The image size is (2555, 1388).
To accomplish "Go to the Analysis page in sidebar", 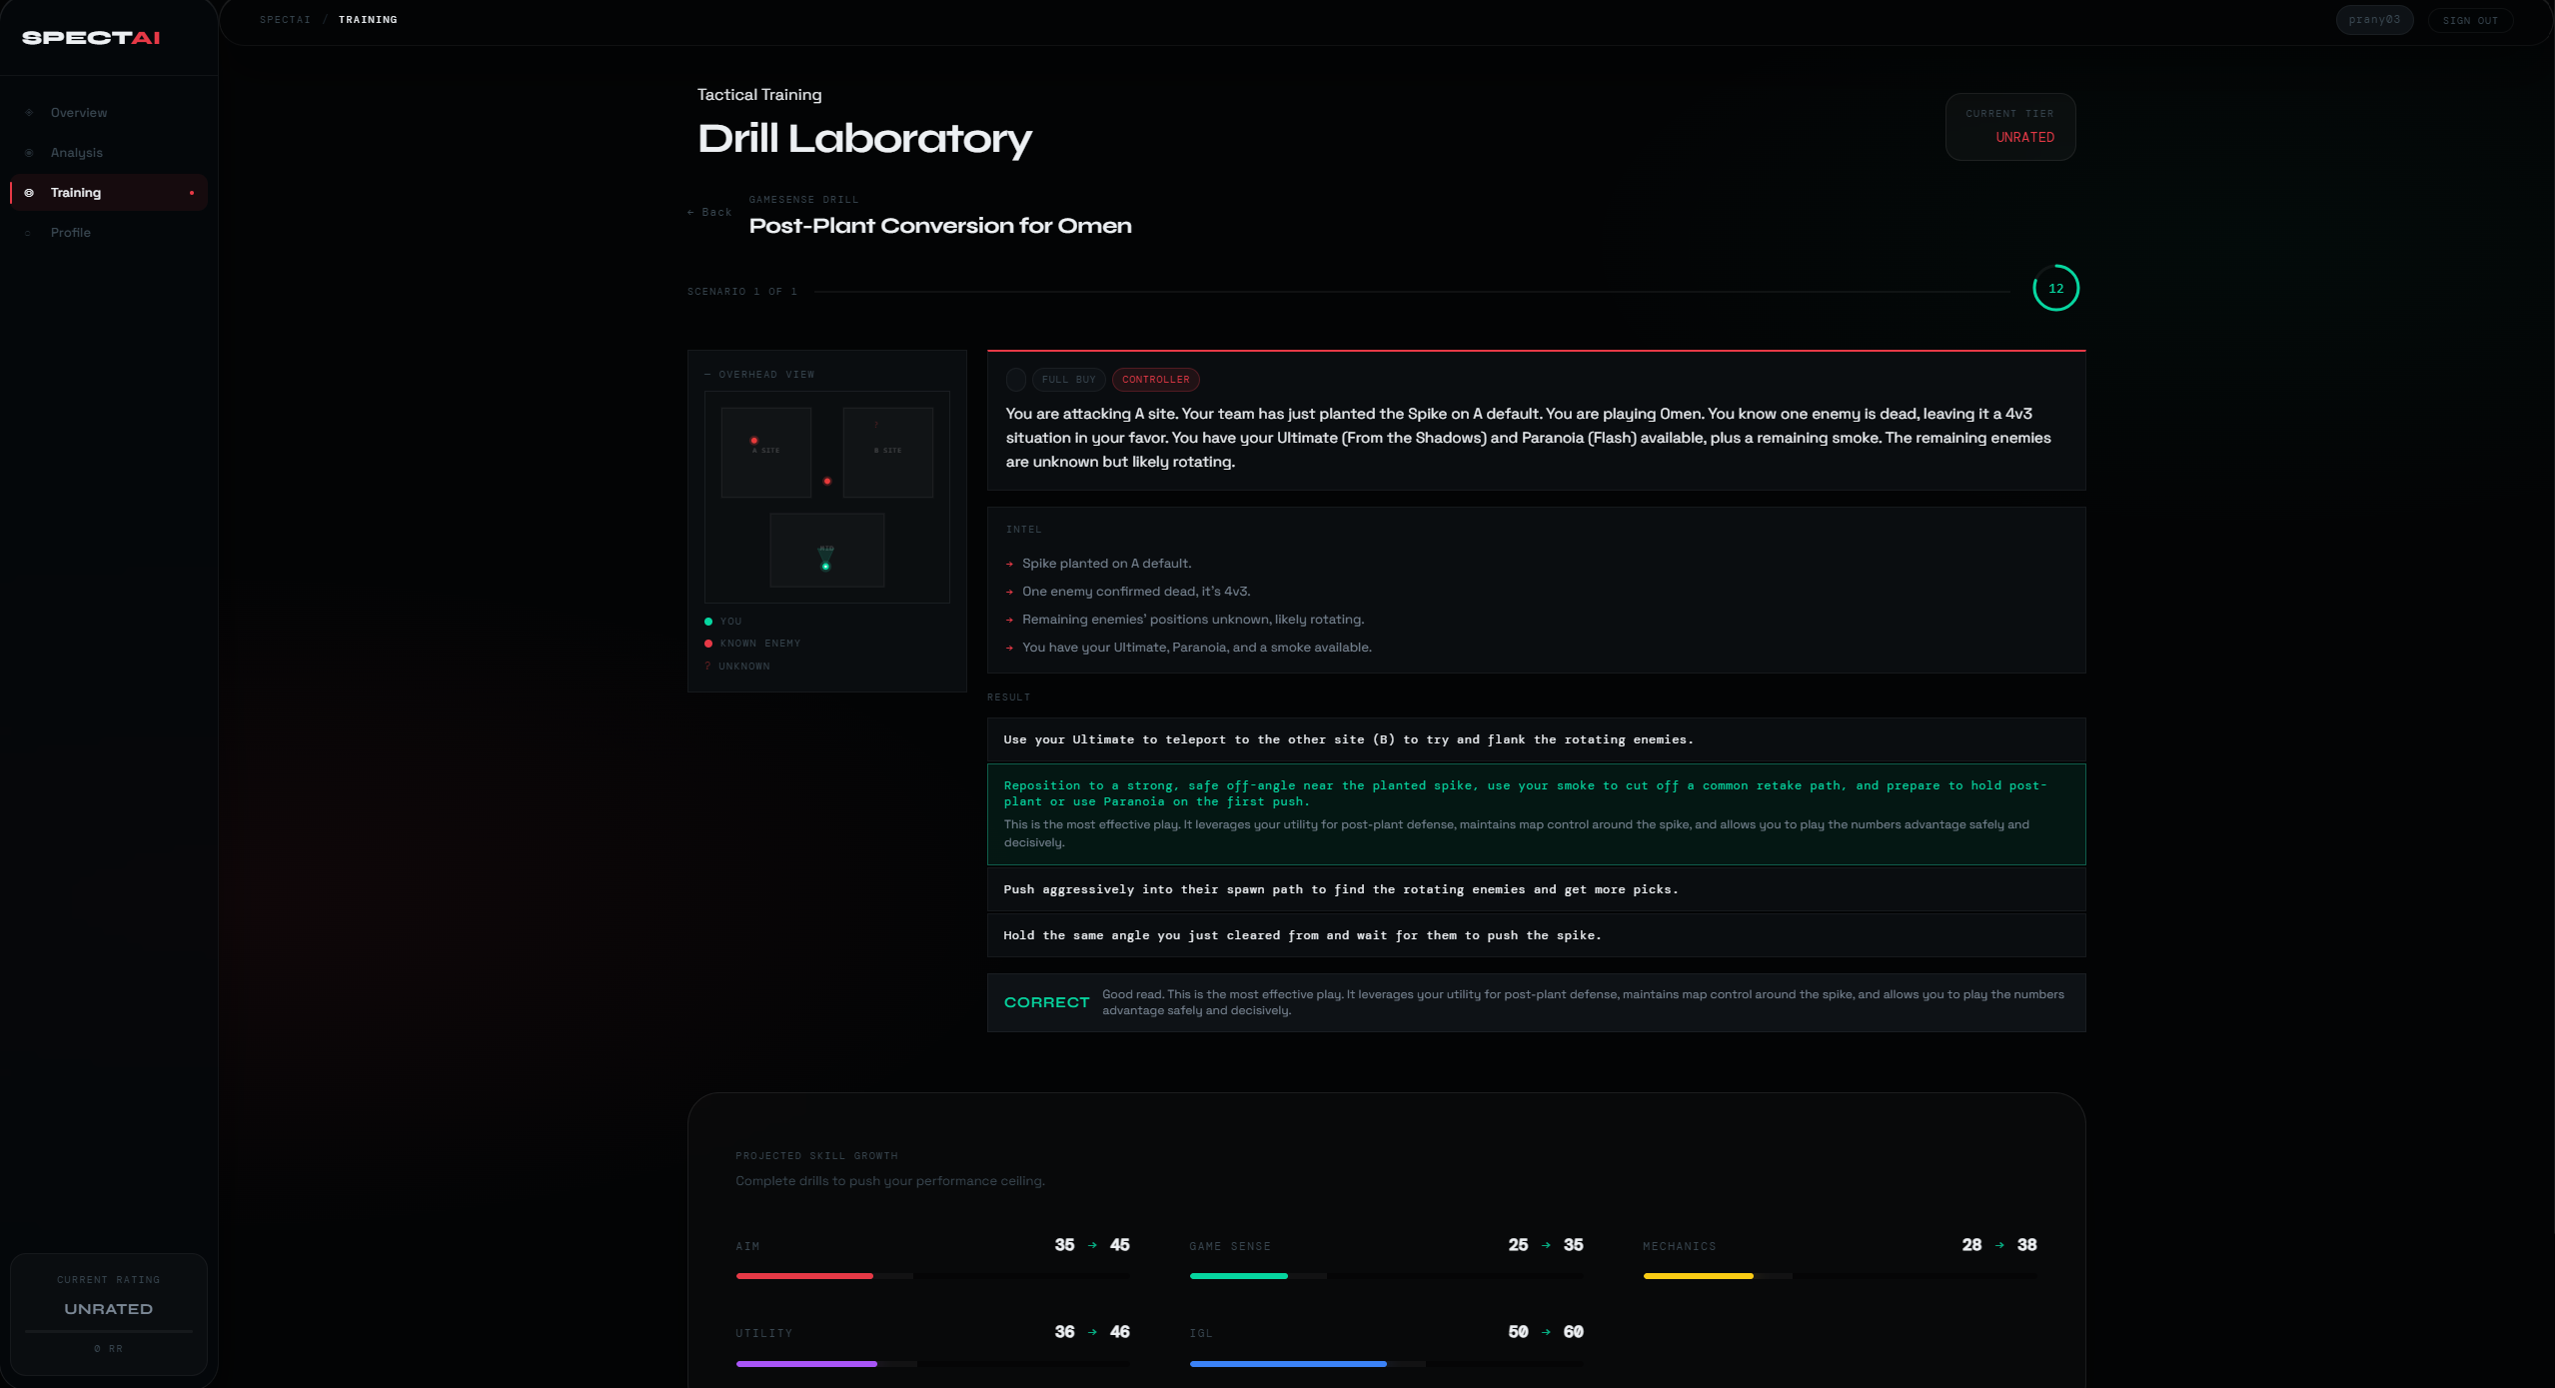I will [77, 153].
